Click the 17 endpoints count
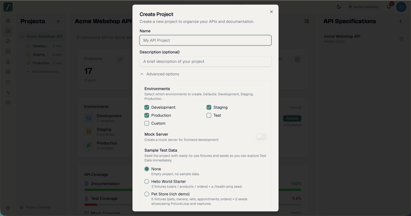 (x=88, y=71)
